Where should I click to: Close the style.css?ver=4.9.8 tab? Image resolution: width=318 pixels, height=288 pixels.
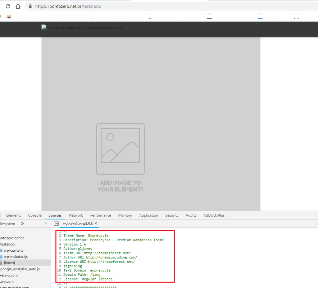[96, 223]
